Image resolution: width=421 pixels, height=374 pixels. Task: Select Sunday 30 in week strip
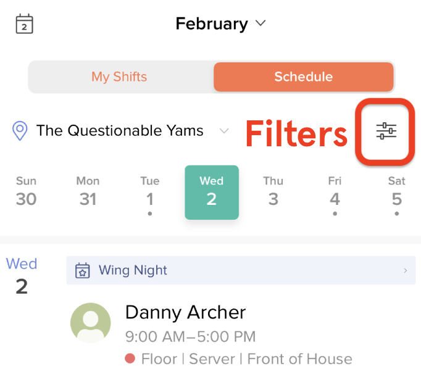[27, 193]
